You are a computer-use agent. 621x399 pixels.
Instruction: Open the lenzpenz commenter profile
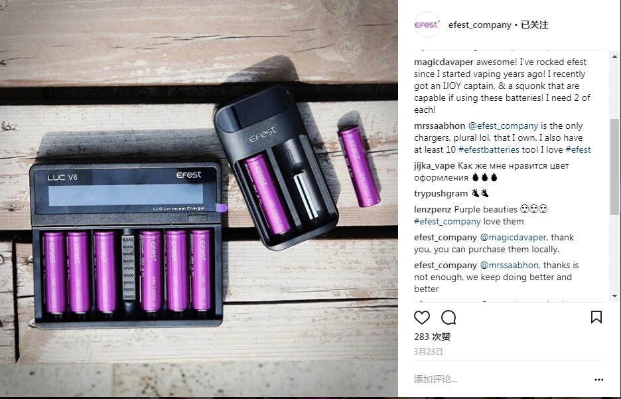tap(433, 209)
